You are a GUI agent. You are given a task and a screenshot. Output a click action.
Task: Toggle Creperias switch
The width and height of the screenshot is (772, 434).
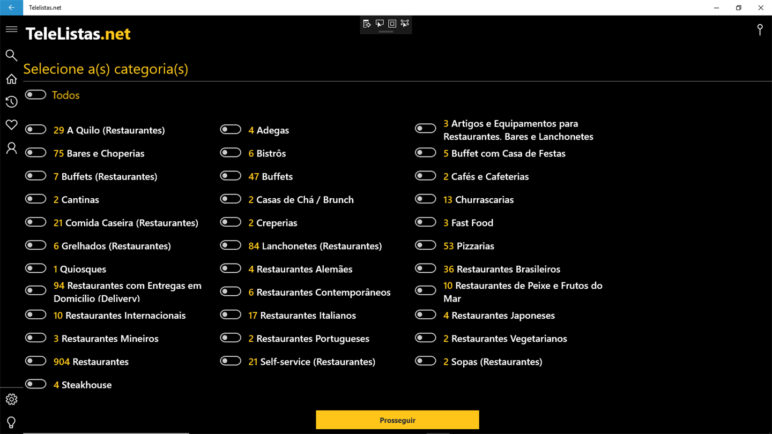click(231, 222)
